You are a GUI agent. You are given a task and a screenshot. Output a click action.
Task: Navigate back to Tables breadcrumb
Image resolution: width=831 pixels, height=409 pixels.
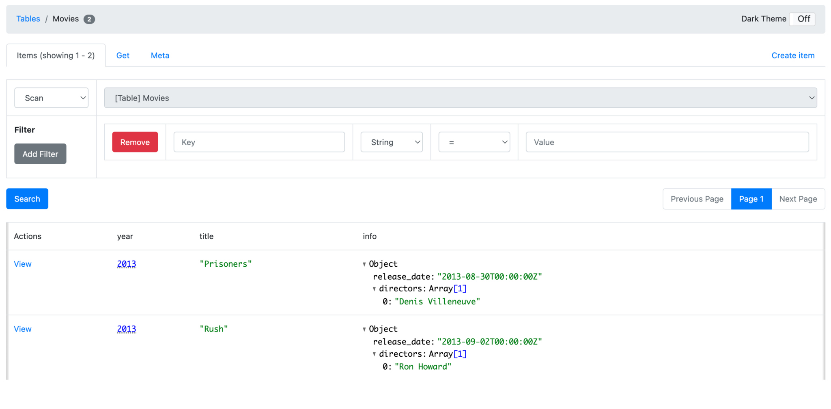pos(28,19)
